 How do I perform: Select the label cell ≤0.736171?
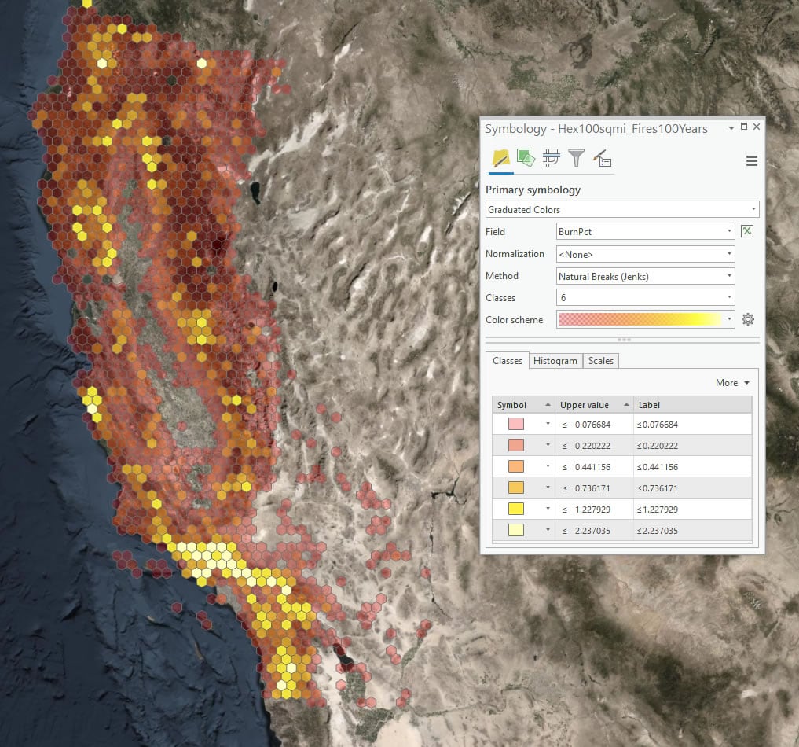pos(692,488)
